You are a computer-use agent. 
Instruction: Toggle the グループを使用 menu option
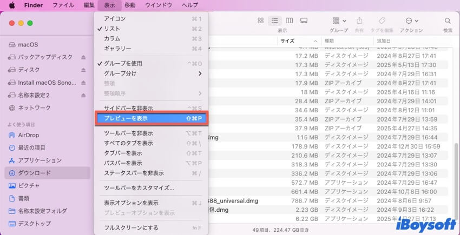click(123, 63)
